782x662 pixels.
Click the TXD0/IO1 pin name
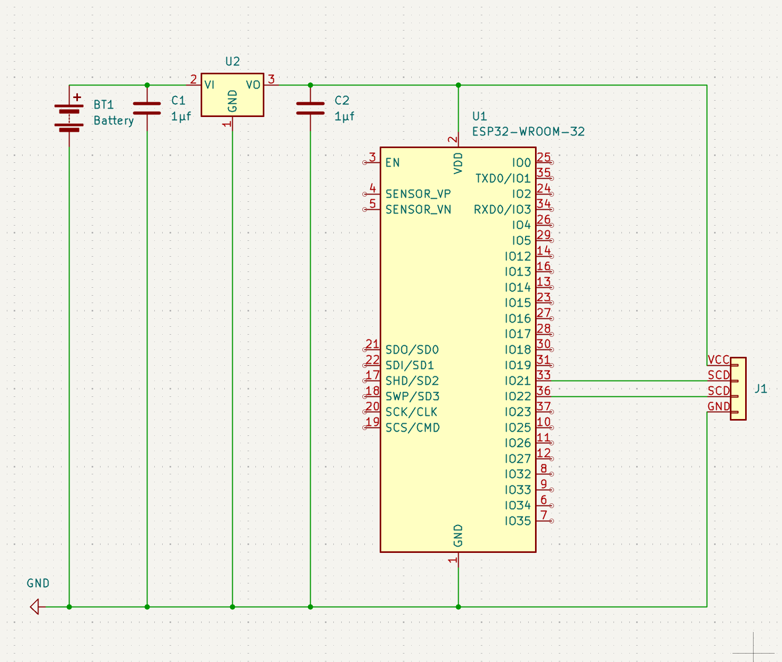503,178
